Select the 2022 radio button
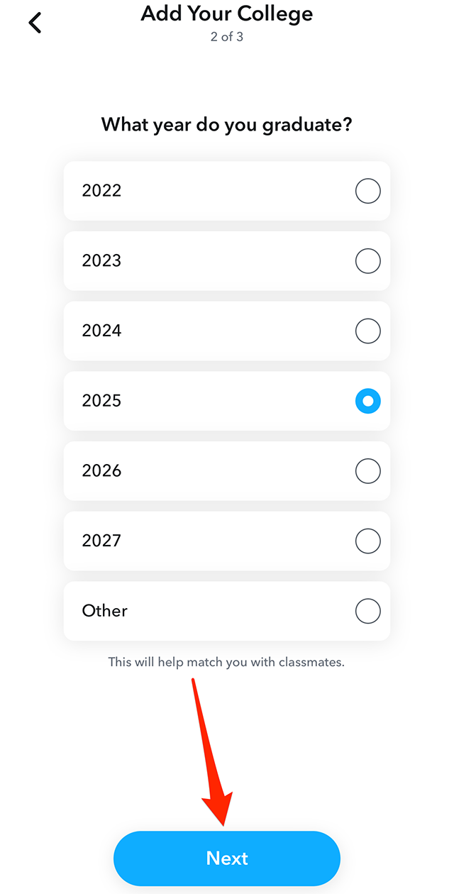 point(367,191)
